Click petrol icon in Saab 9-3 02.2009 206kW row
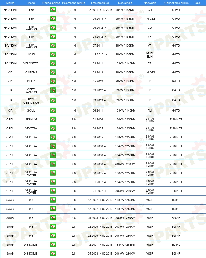 [x=53, y=236]
